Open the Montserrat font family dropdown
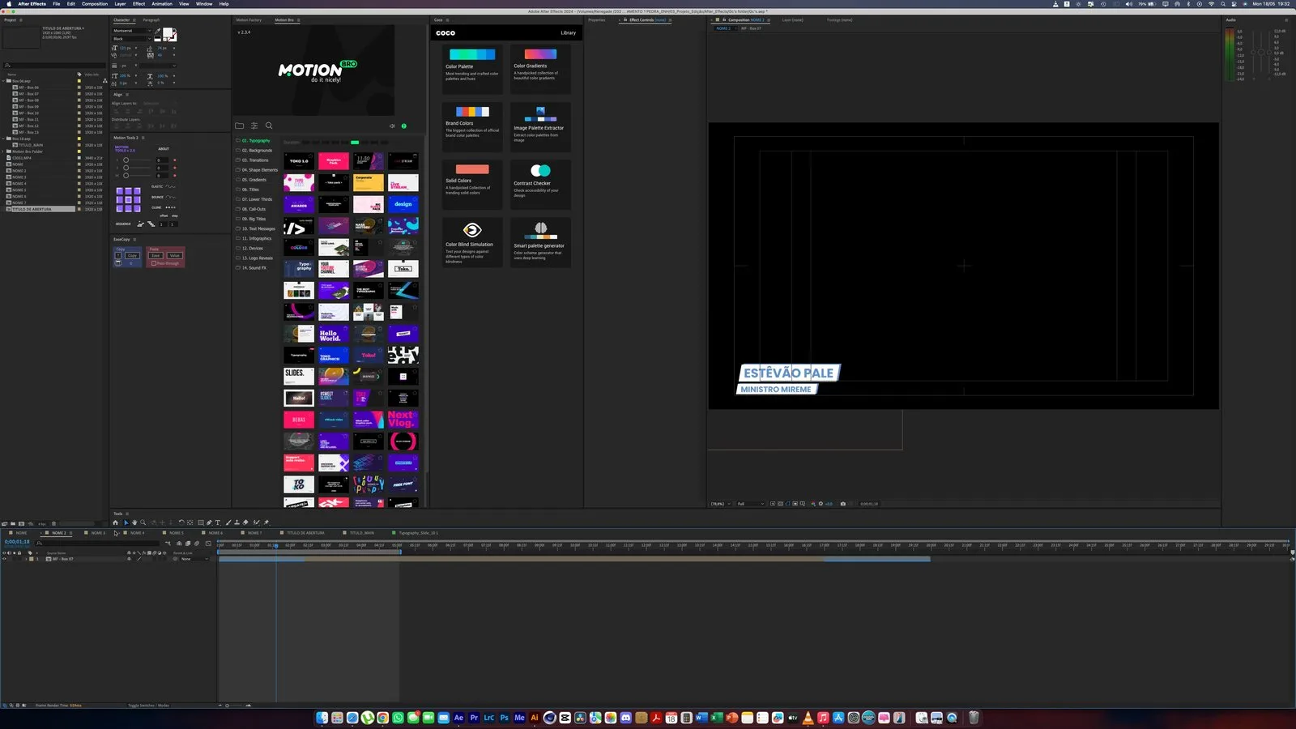The image size is (1296, 729). 133,31
